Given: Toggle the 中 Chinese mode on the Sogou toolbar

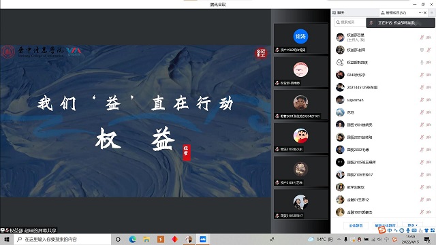Looking at the screenshot, I should 389,230.
